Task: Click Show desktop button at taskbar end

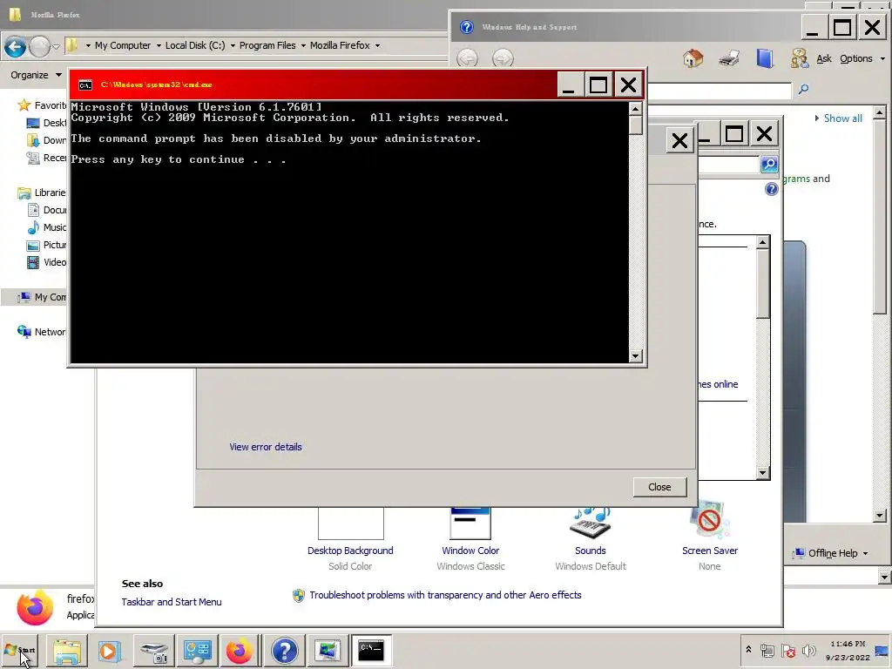Action: 882,650
